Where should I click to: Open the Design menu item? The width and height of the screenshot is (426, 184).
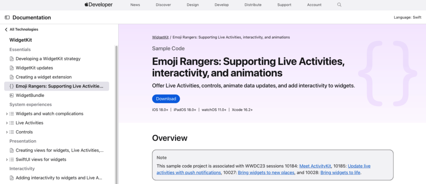pos(192,5)
